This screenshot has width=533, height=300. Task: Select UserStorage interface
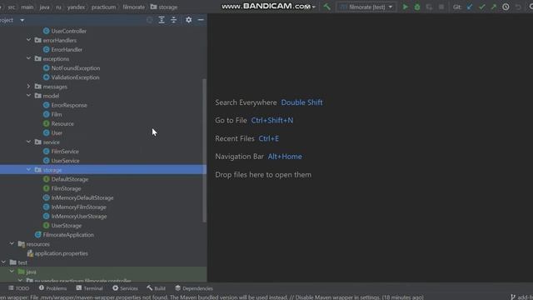(67, 225)
